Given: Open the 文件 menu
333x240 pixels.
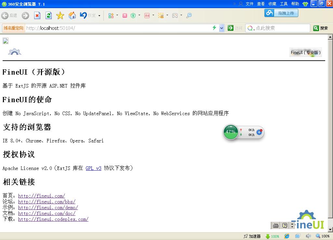Looking at the screenshot, I should pyautogui.click(x=249, y=4).
